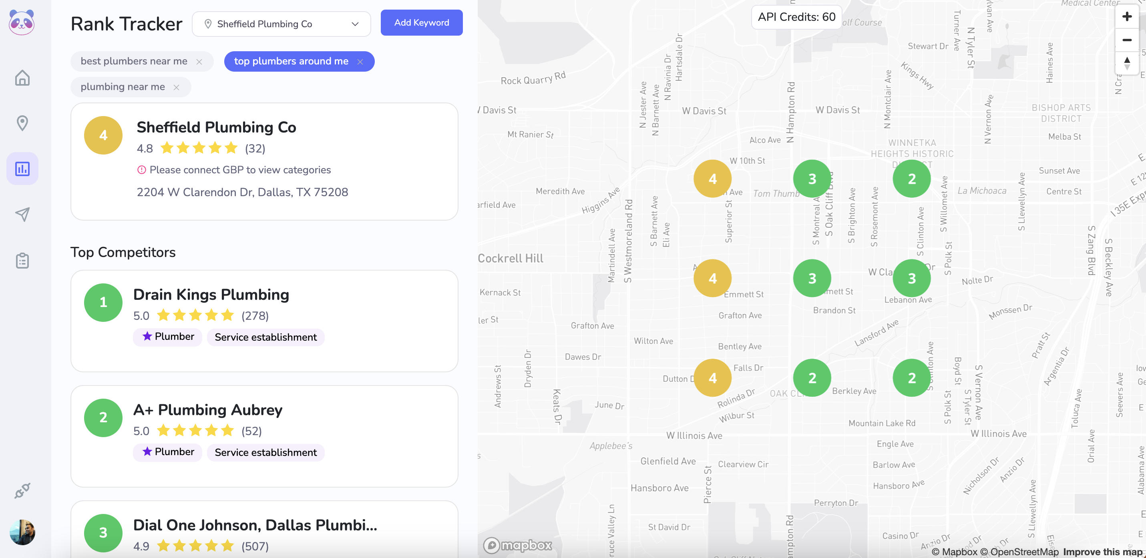Click the plug integrations sidebar icon
The width and height of the screenshot is (1146, 558).
22,491
